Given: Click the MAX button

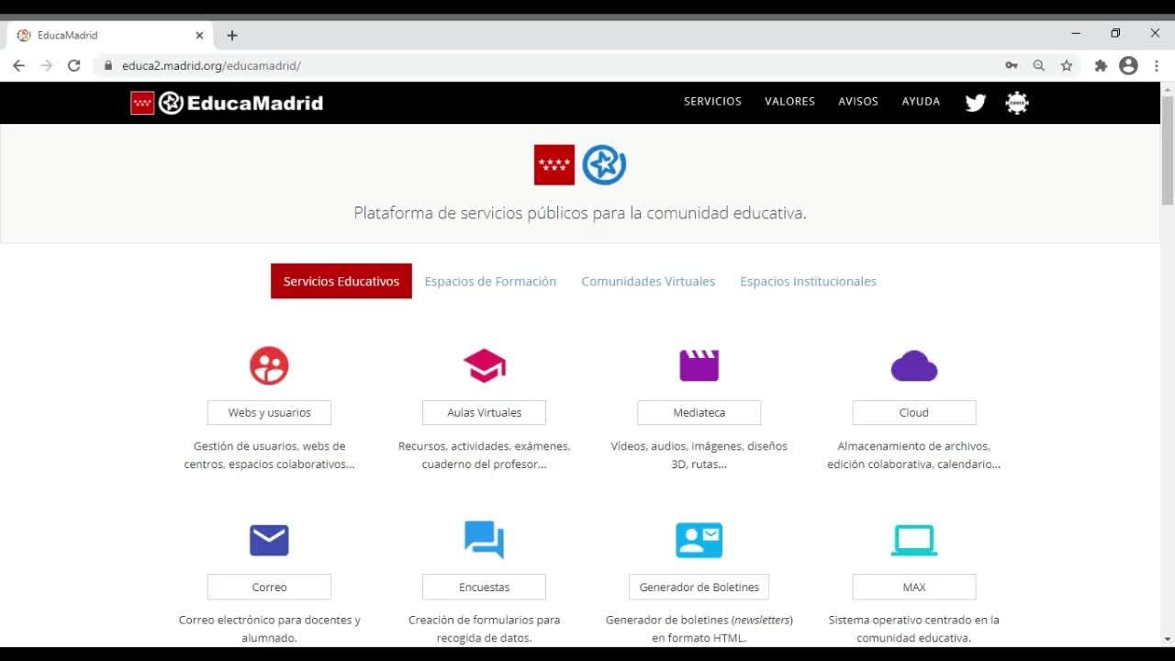Looking at the screenshot, I should point(914,587).
